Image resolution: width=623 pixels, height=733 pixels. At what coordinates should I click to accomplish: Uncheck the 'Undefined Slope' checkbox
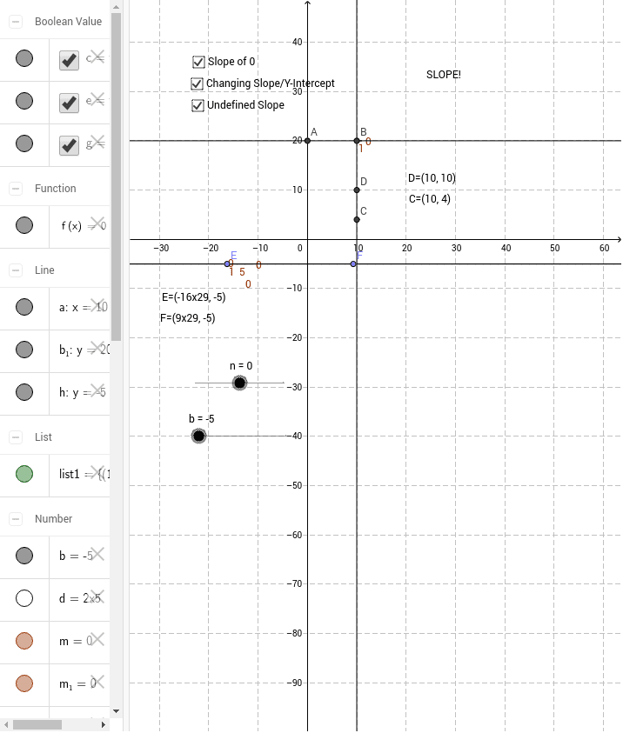pos(198,106)
